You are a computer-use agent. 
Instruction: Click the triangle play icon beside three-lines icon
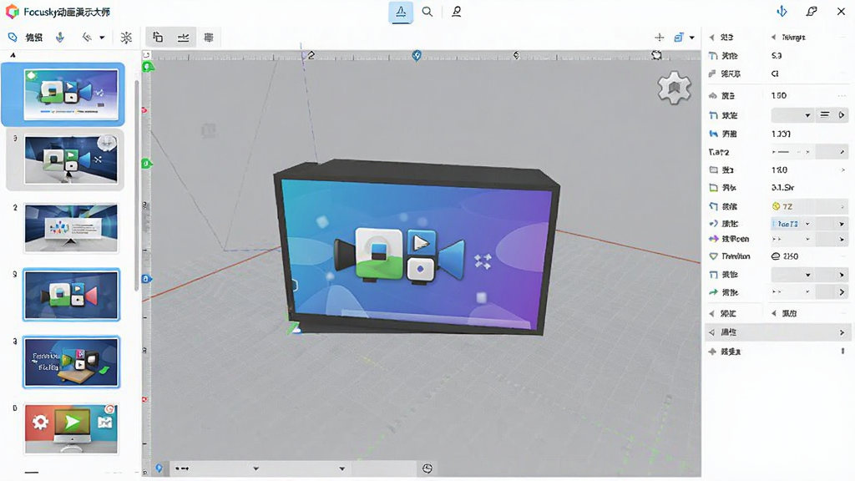point(842,114)
